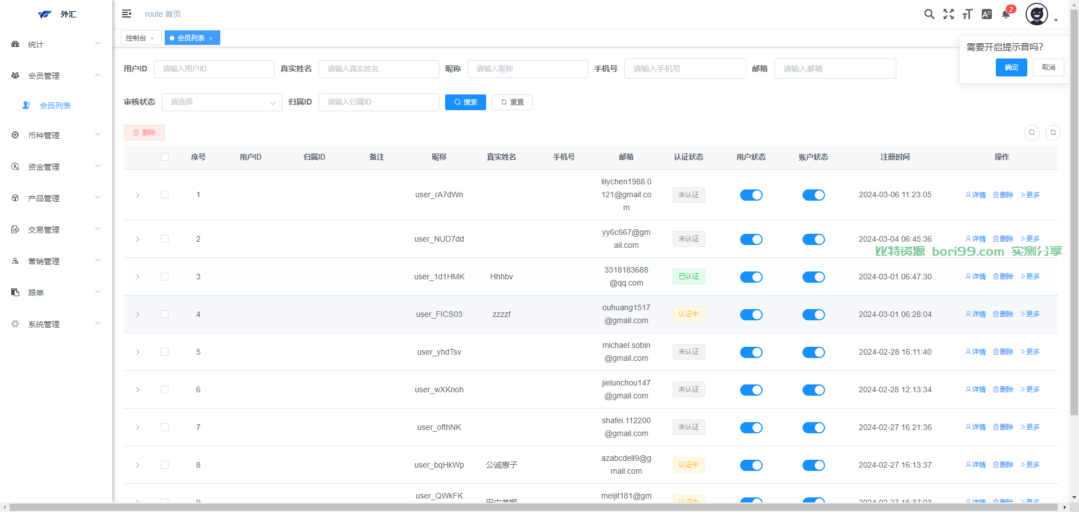Switch to the 会员列表 tab

pyautogui.click(x=191, y=38)
